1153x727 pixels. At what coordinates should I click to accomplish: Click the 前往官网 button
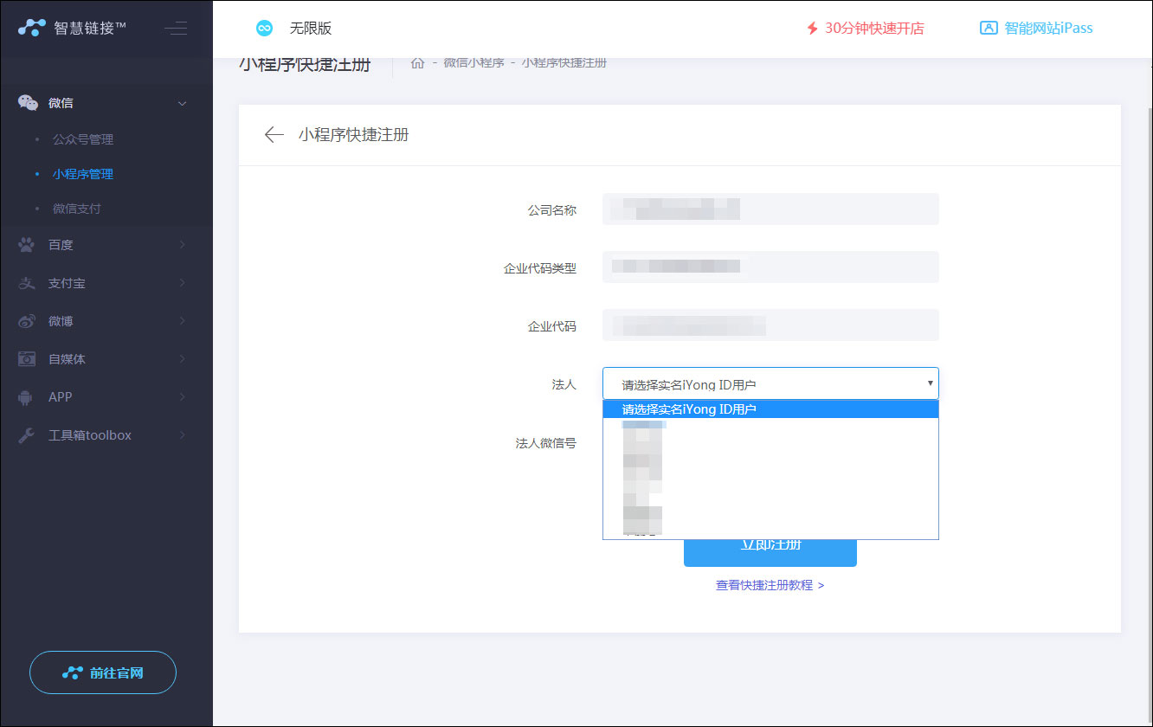103,672
